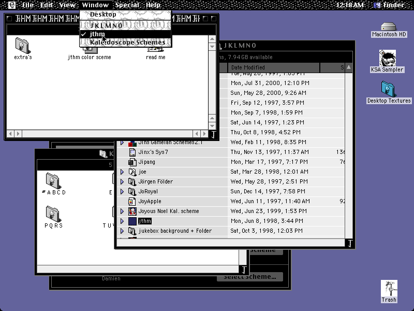Select the Jörgen Földer name
This screenshot has width=414, height=311.
156,182
